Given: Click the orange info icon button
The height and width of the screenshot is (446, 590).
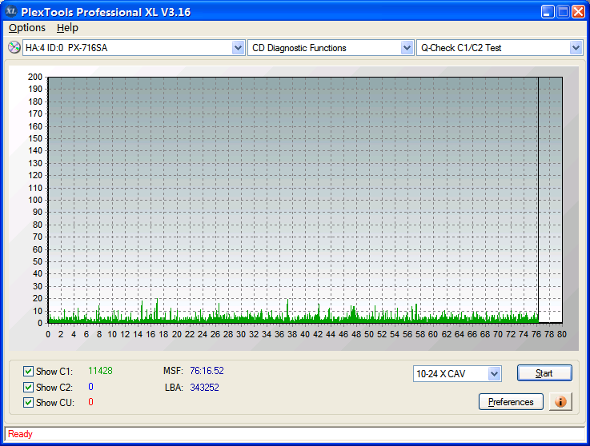Looking at the screenshot, I should pos(560,401).
